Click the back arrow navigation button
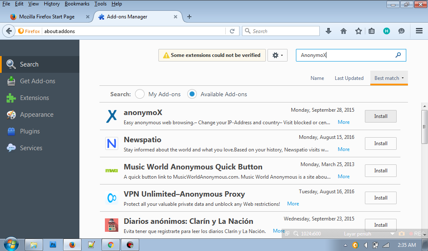428x251 pixels. point(9,31)
